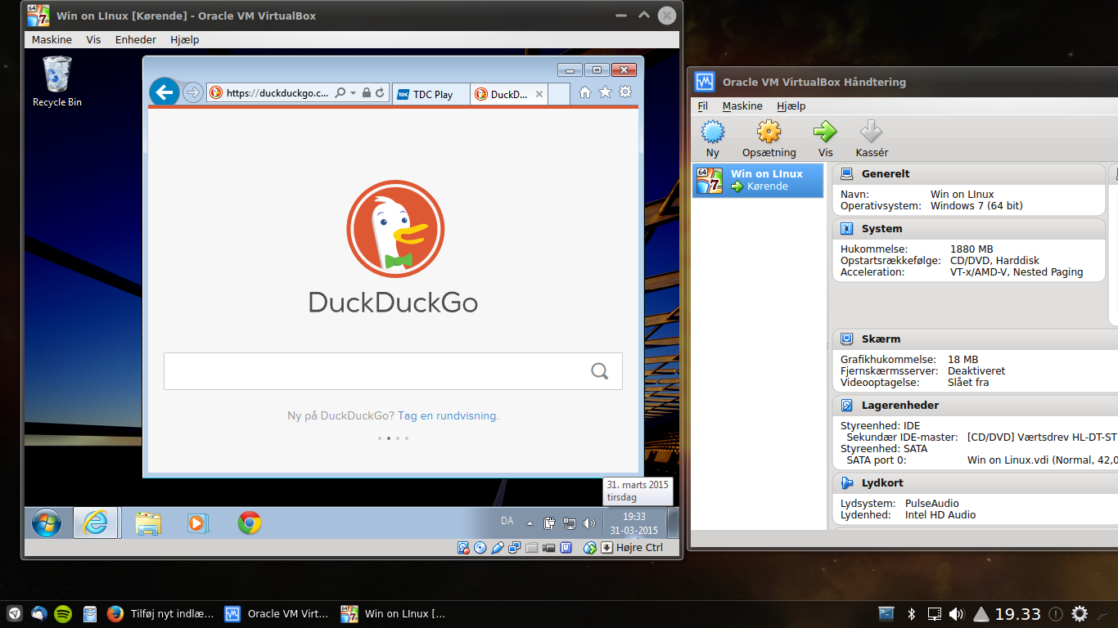Click the IE favorites star icon

click(x=605, y=92)
